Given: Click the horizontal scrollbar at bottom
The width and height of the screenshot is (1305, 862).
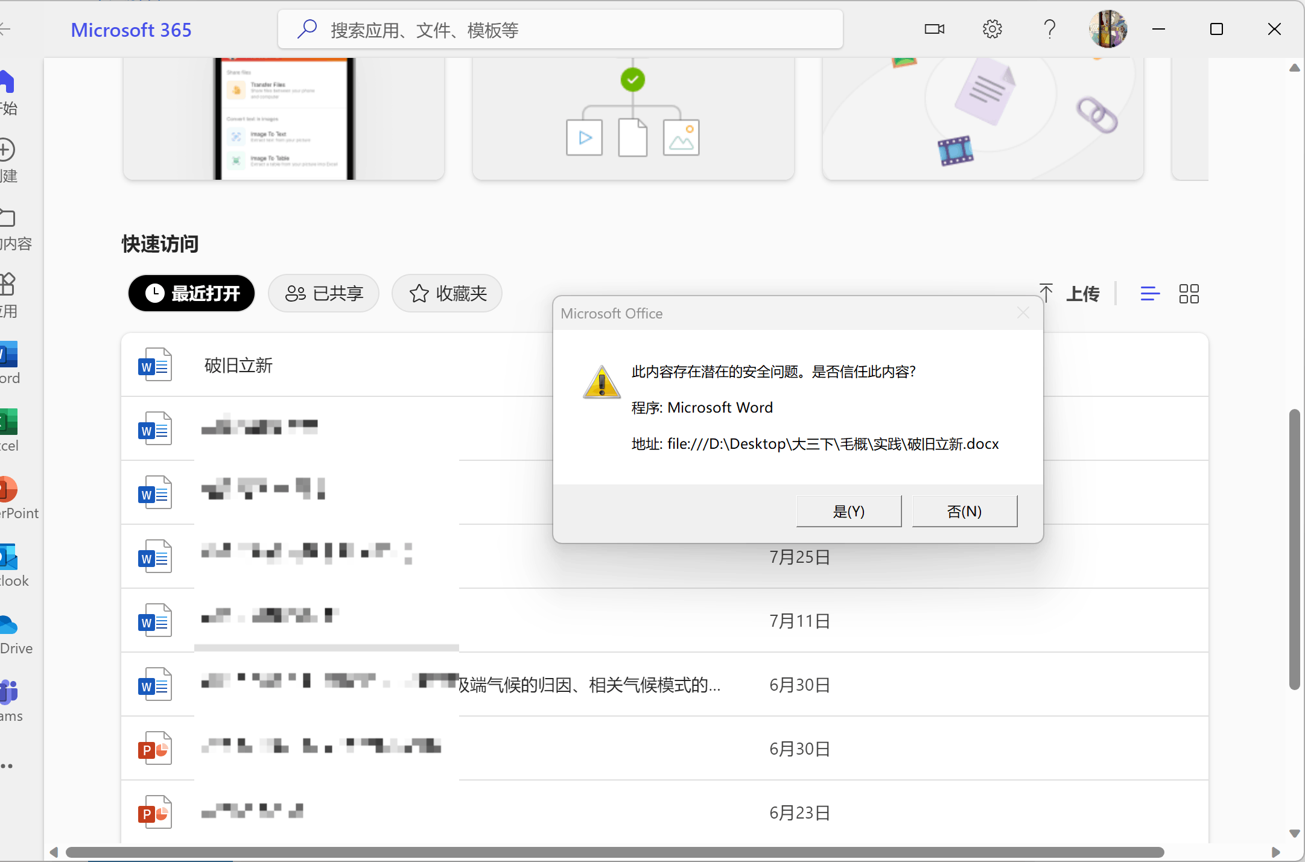Looking at the screenshot, I should 614,852.
